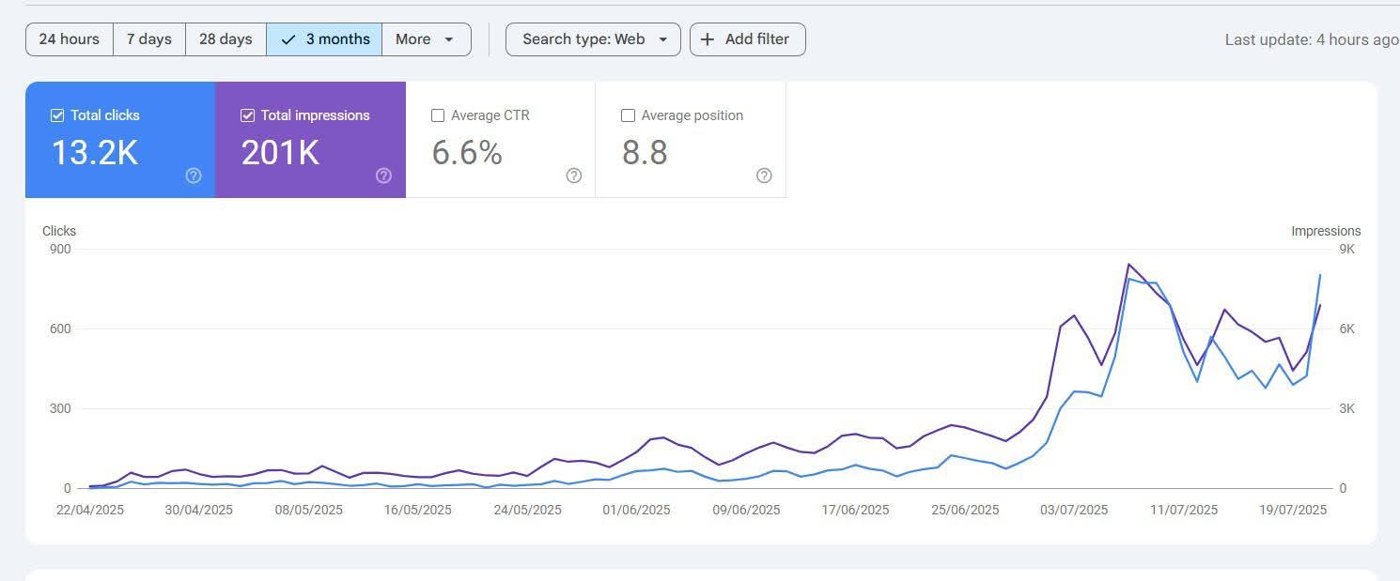
Task: Click the 01/06/2025 date axis label
Action: coord(637,510)
